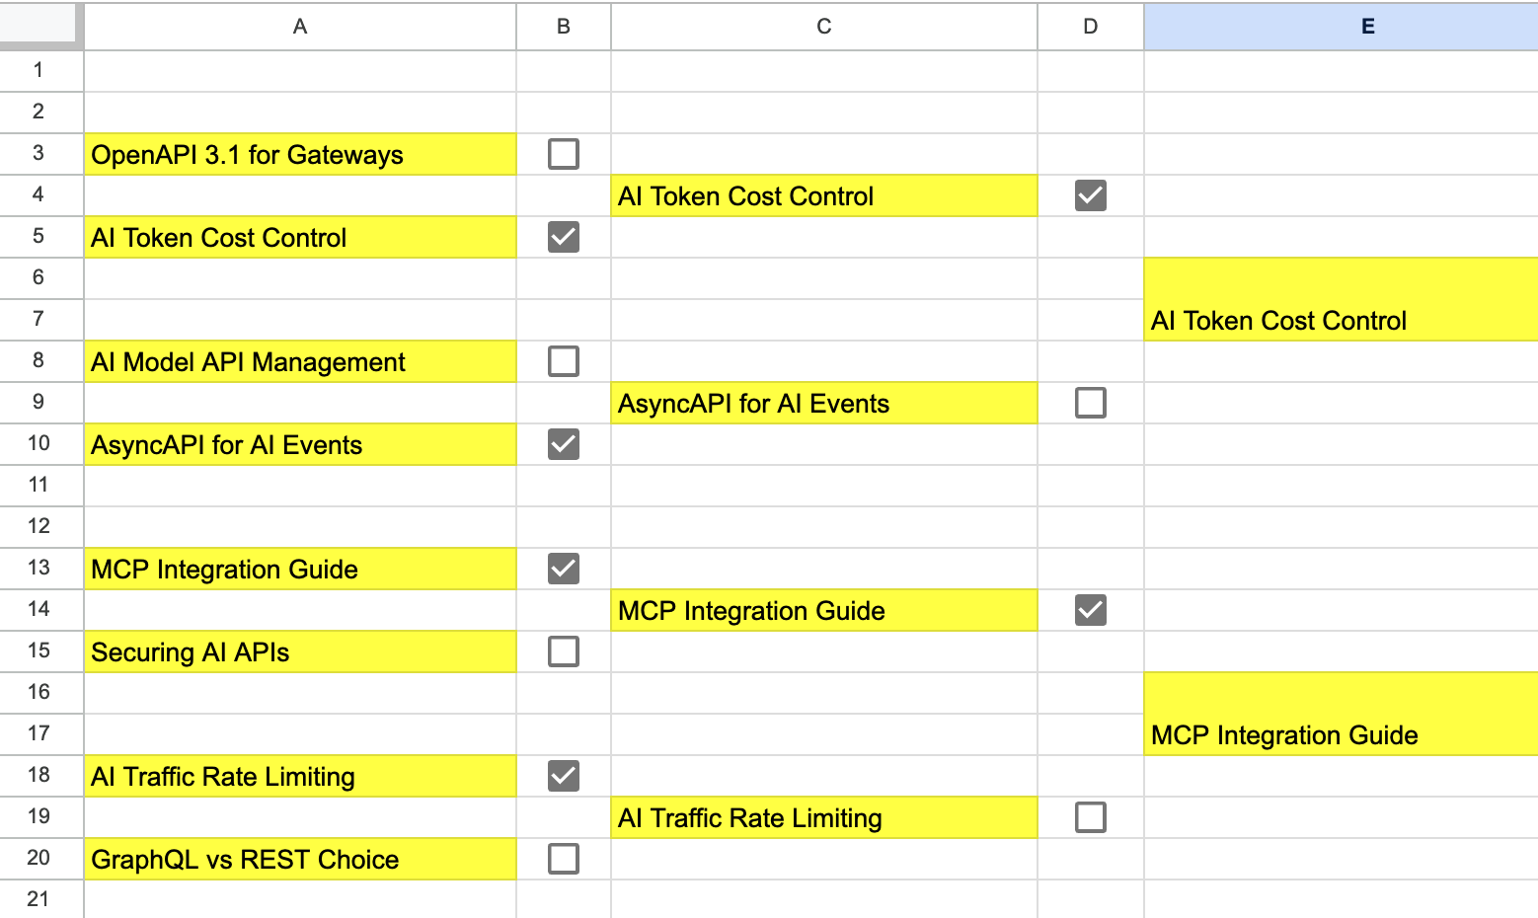Select row 1 header
This screenshot has width=1538, height=918.
click(39, 70)
